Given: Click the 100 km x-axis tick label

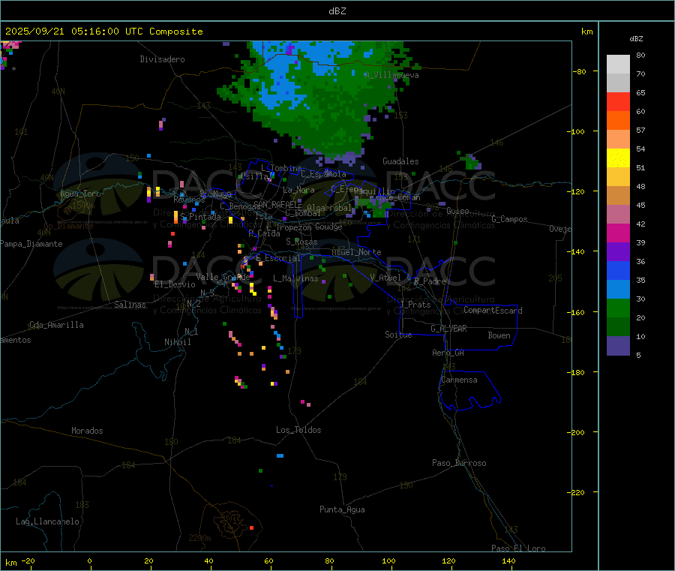Looking at the screenshot, I should tap(388, 560).
